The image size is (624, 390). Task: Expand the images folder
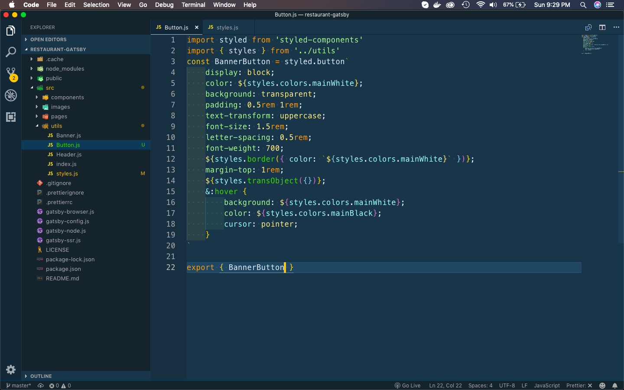coord(86,107)
